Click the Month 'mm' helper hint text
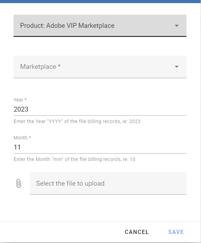 click(75, 159)
